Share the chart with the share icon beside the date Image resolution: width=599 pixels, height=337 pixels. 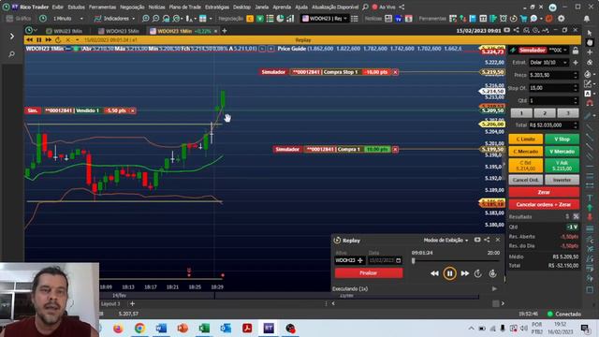point(516,30)
